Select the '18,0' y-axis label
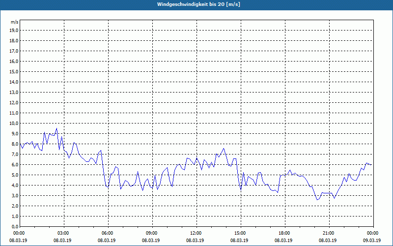393x246 pixels. (x=14, y=41)
